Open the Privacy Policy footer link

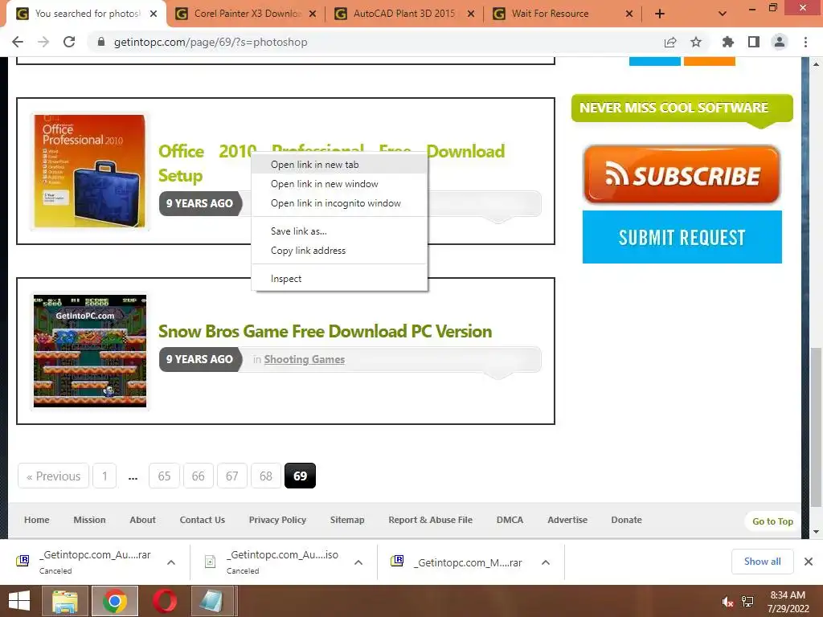pyautogui.click(x=277, y=520)
